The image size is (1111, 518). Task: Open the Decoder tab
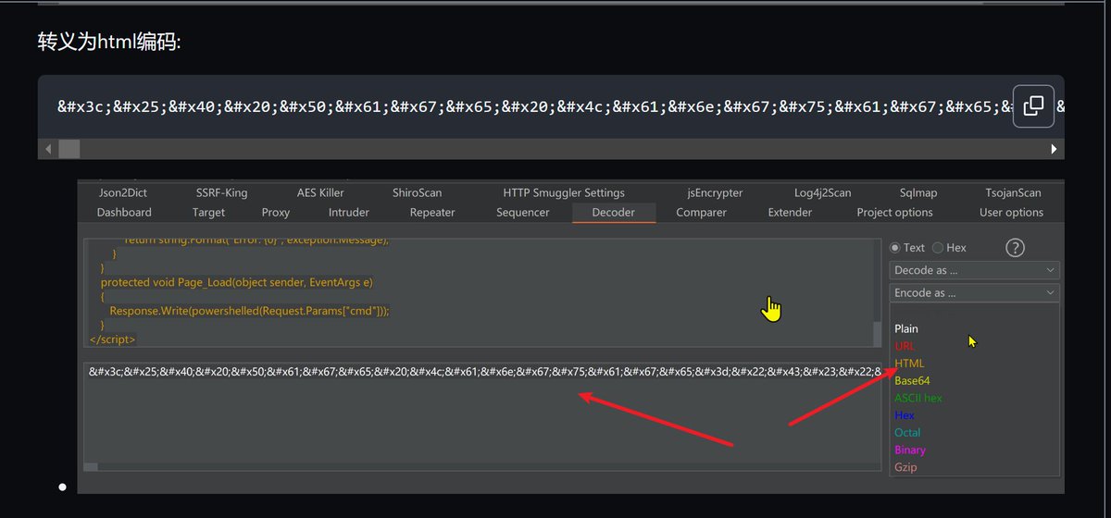(x=614, y=212)
